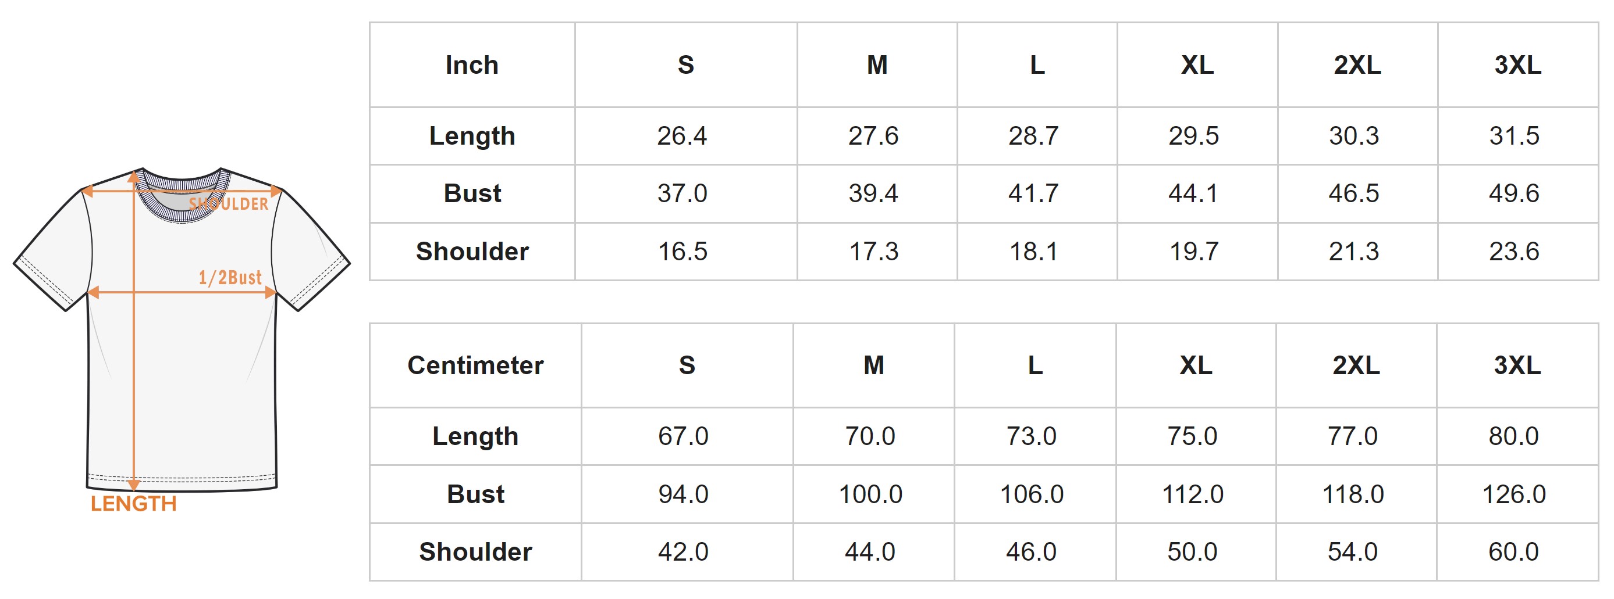The height and width of the screenshot is (599, 1614).
Task: Select the 42.0 shoulder value for size S
Action: pyautogui.click(x=683, y=552)
